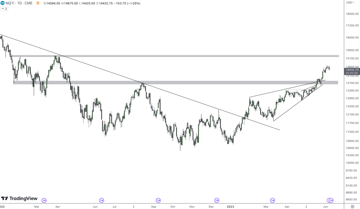Screen dimensions: 360x209
Task: Click the 13300.00 price axis label
Action: (352, 91)
